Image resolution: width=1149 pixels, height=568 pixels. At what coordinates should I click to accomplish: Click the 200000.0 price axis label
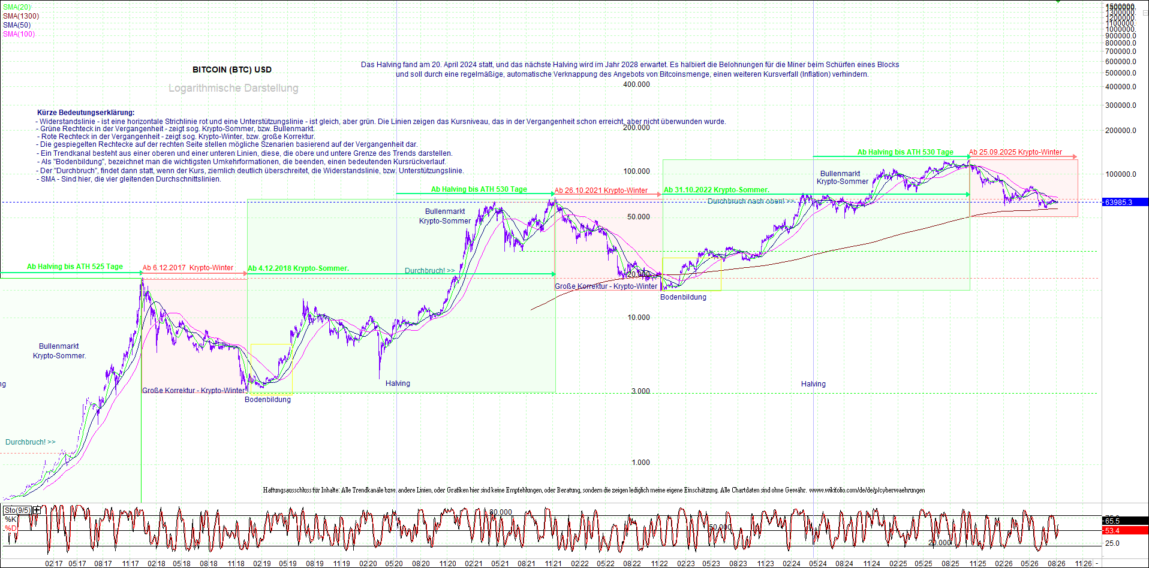(x=1121, y=131)
